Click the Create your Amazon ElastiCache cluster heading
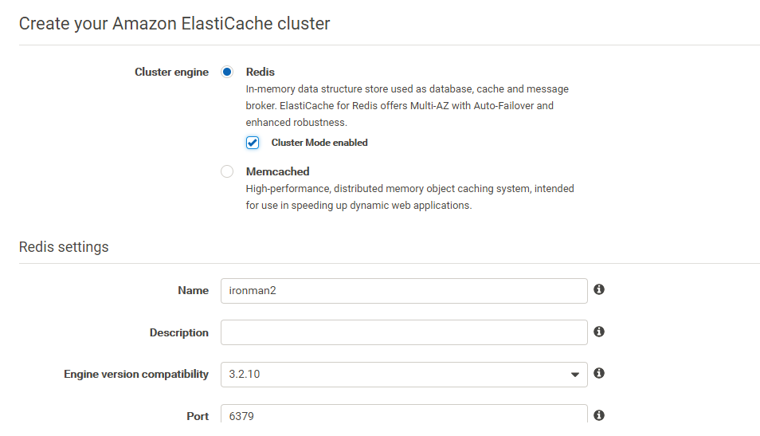Viewport: 760px width, 436px height. pyautogui.click(x=174, y=24)
